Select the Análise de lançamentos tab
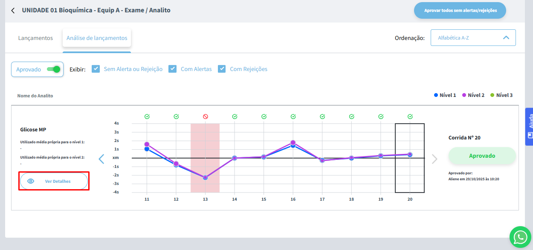The width and height of the screenshot is (533, 250). click(x=97, y=38)
